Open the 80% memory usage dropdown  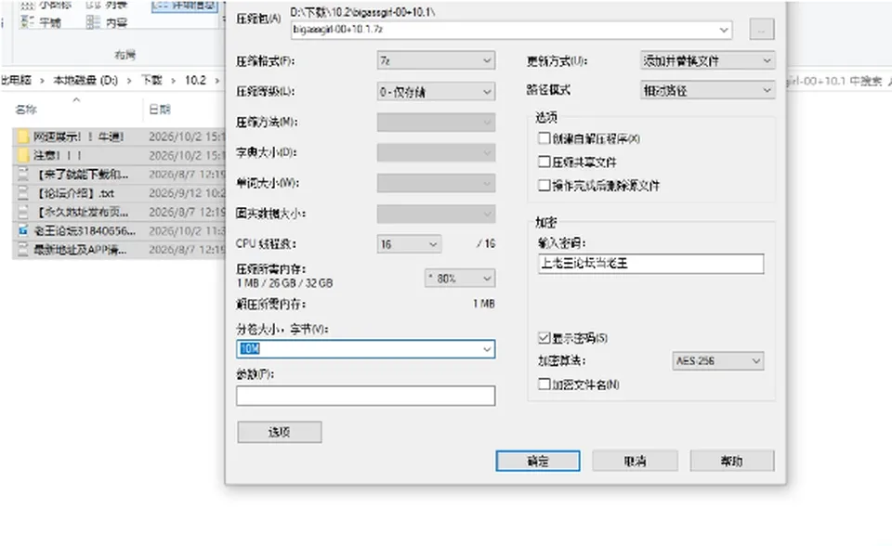tap(460, 278)
